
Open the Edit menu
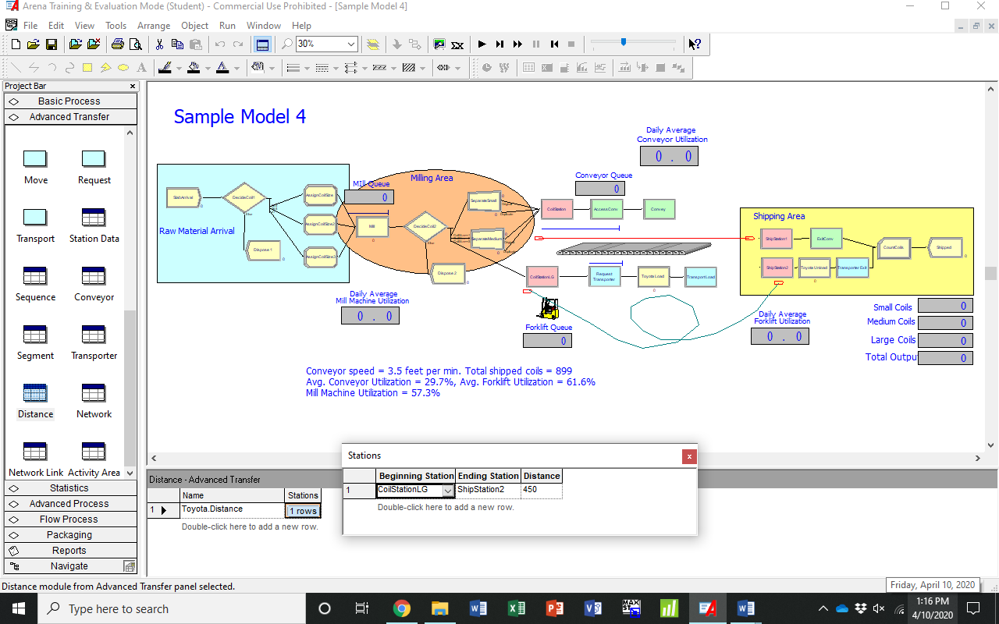56,26
